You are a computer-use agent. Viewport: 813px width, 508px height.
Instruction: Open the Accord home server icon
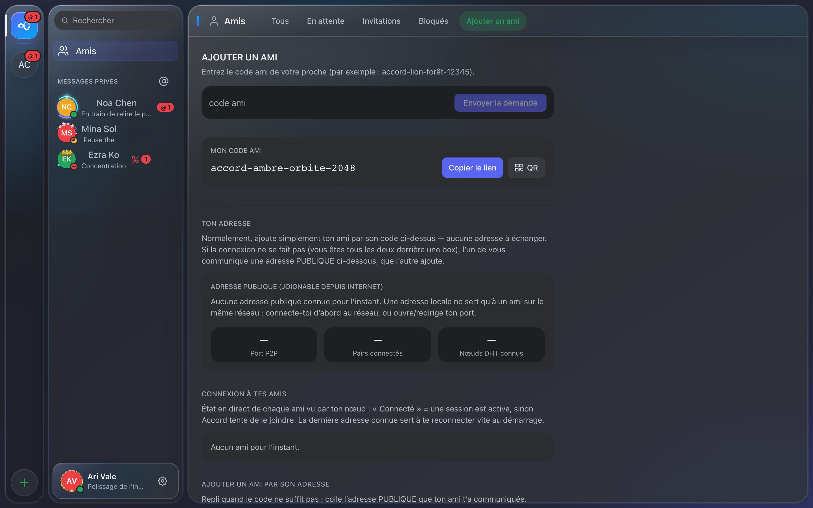pyautogui.click(x=24, y=25)
